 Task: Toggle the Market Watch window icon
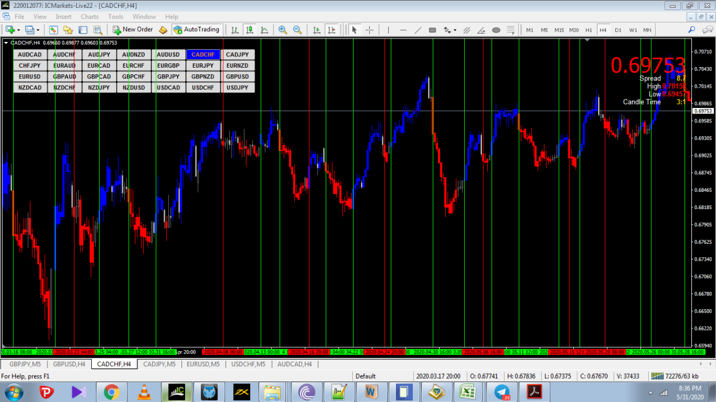pos(54,30)
